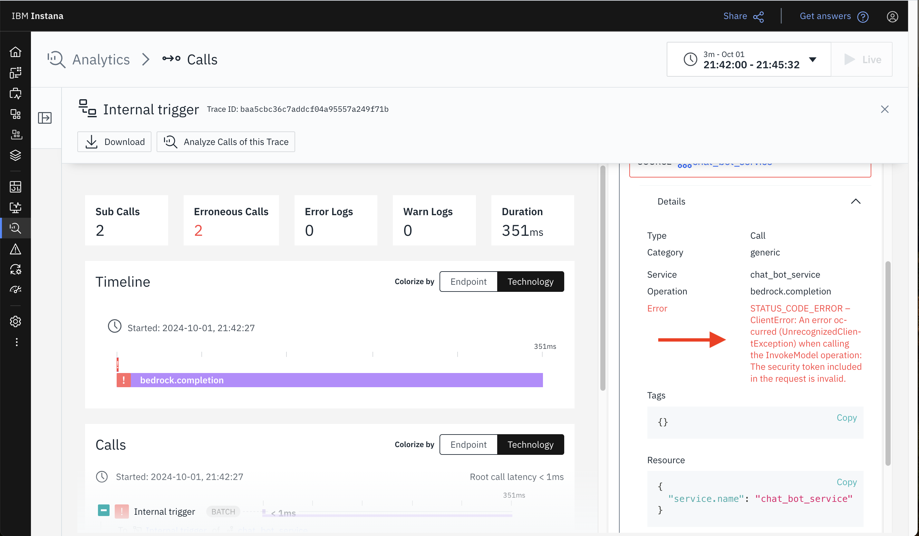This screenshot has width=919, height=536.
Task: Open Events via the warning triangle icon
Action: coord(16,249)
